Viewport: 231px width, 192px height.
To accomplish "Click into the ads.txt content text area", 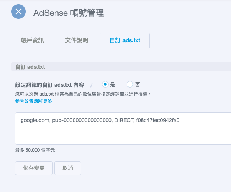I will [x=123, y=128].
